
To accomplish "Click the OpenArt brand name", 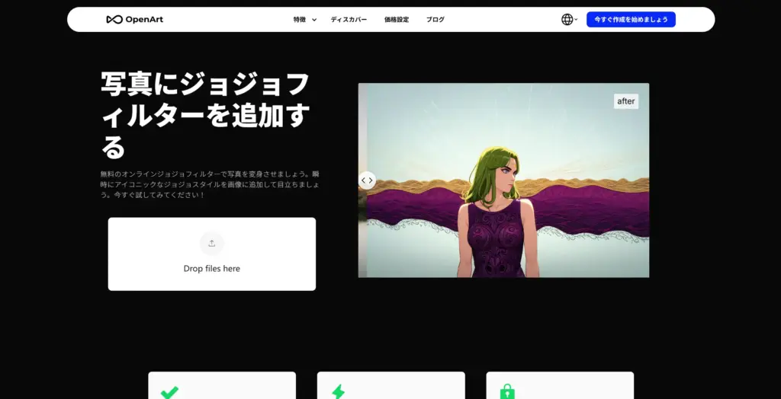I will click(144, 19).
